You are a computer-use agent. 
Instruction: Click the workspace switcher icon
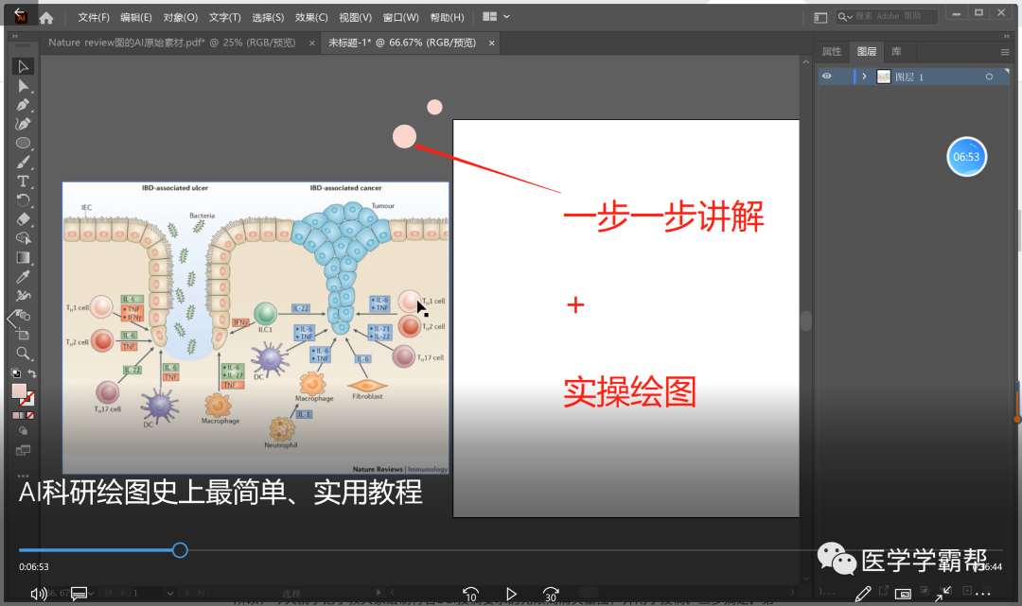point(820,18)
